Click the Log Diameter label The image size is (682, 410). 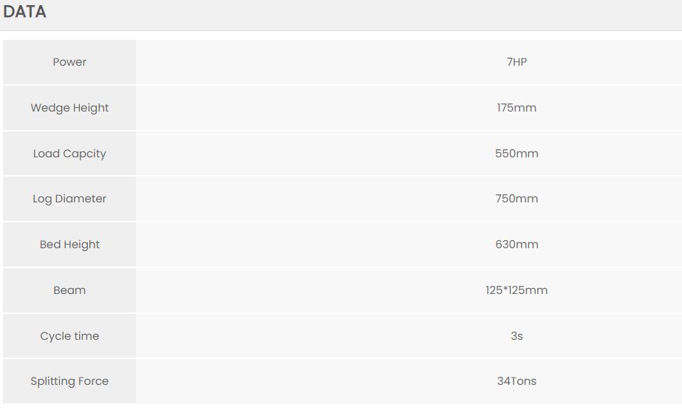(x=69, y=199)
